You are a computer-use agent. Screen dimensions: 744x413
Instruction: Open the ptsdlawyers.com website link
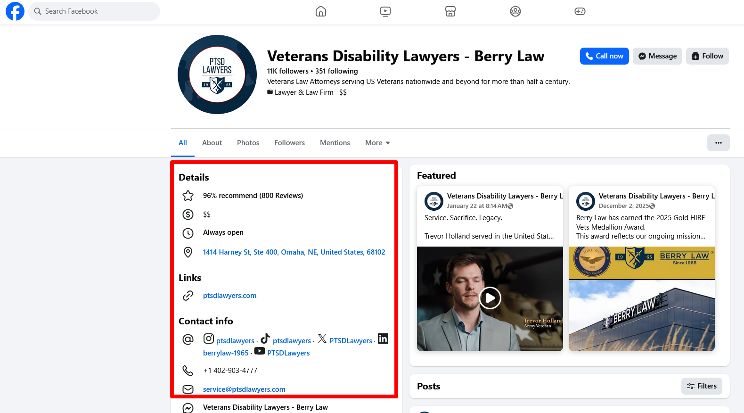(x=230, y=296)
